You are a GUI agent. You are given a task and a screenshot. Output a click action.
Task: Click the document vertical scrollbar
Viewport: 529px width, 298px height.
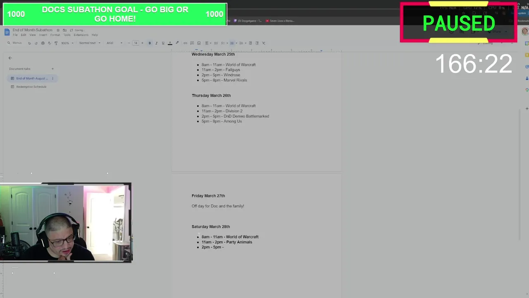(519, 174)
